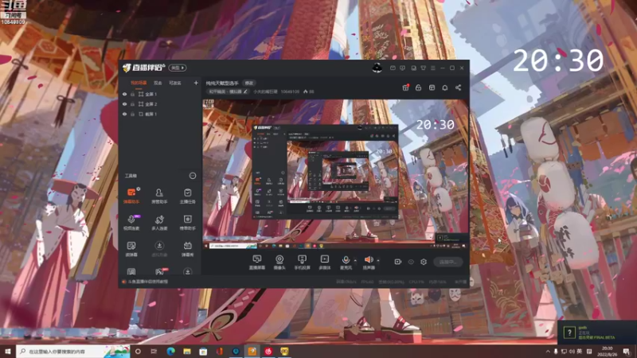Click the volume icon in system tray
This screenshot has height=358, width=637.
(572, 352)
